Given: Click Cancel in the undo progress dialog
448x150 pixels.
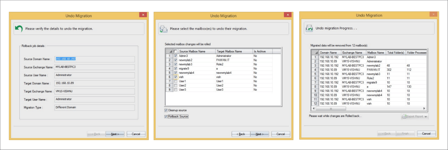Looking at the screenshot, I should pos(426,133).
